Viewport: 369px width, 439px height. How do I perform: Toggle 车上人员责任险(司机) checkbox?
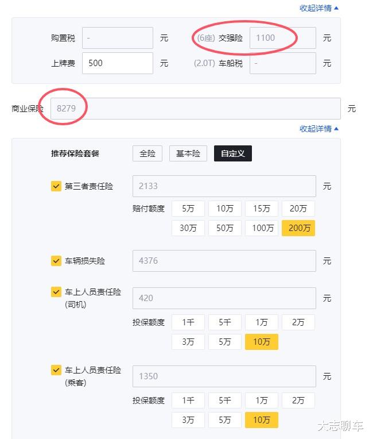point(56,292)
